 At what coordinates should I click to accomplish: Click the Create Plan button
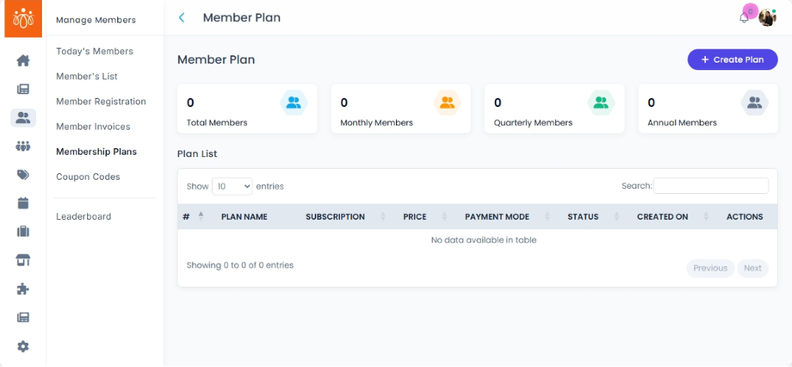[732, 59]
